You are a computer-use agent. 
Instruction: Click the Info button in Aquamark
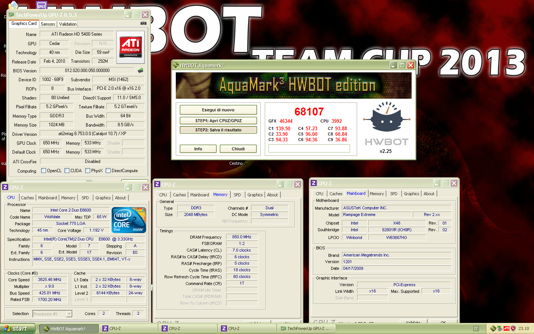pos(198,149)
